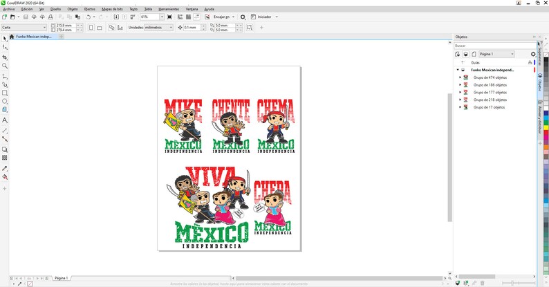
Task: Select the Parallel Dimension line tool
Action: [5, 130]
